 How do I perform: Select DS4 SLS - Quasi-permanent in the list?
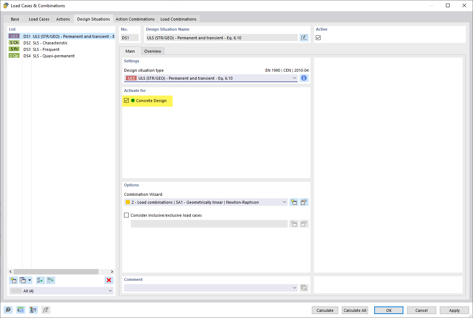(x=61, y=56)
